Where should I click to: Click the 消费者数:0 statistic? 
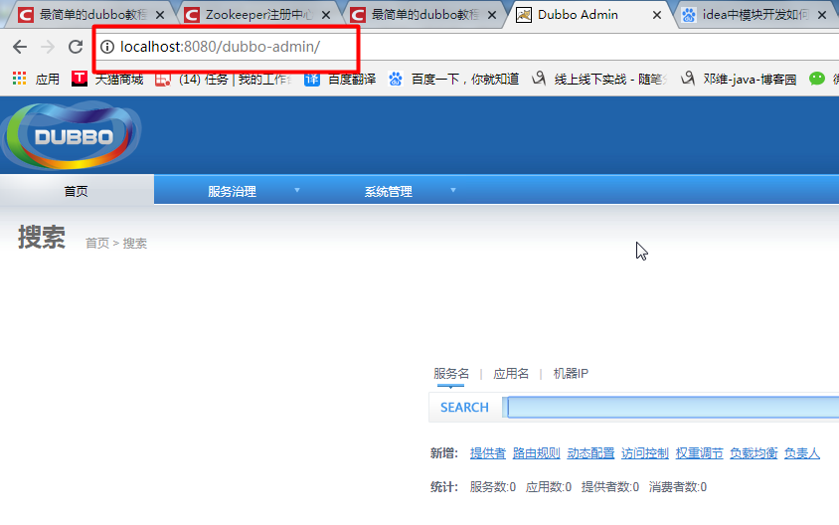coord(678,487)
